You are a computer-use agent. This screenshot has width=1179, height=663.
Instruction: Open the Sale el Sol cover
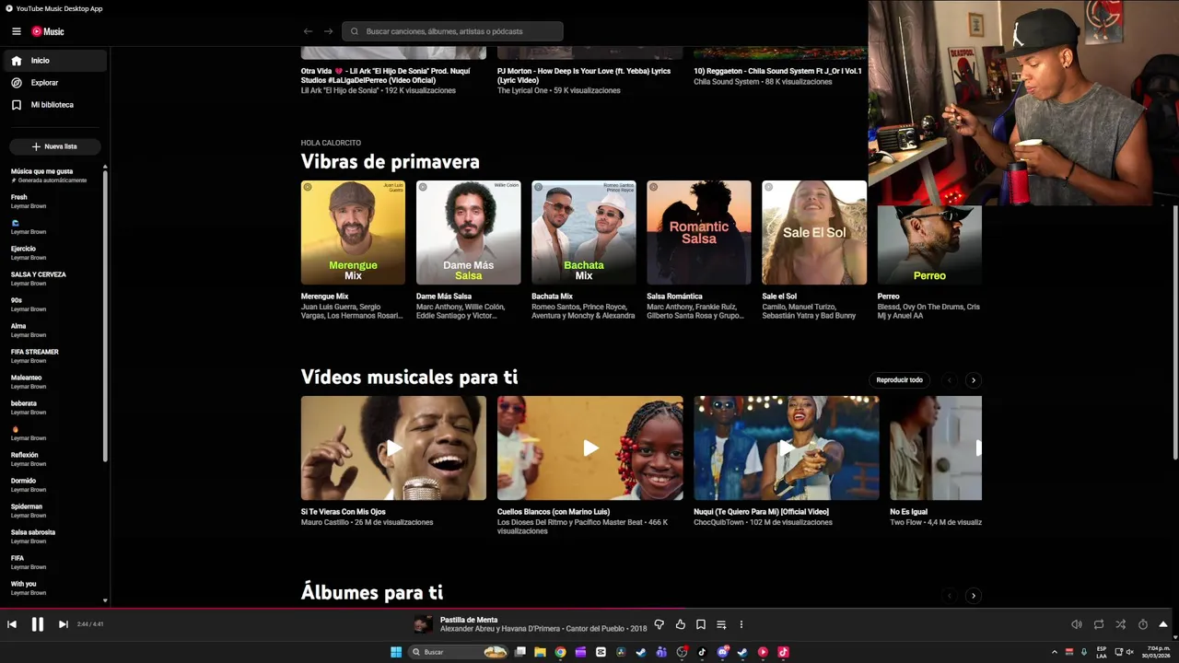tap(814, 232)
